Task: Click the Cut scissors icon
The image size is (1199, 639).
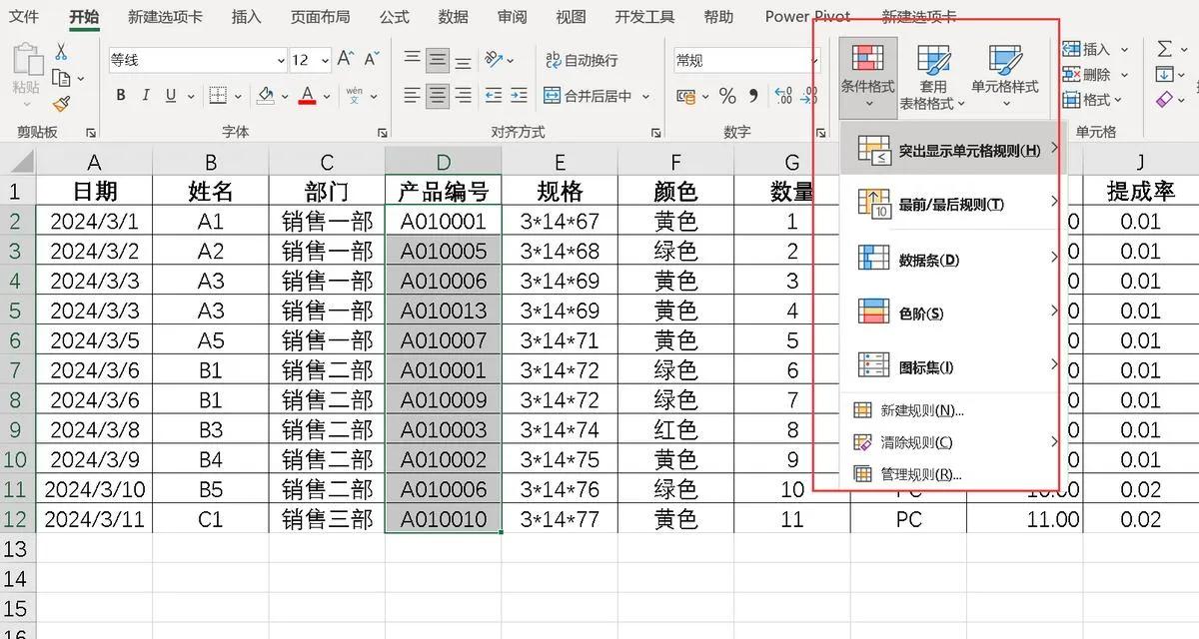Action: [61, 52]
